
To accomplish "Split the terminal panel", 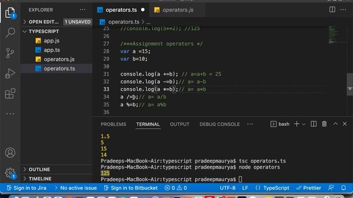I will (313, 124).
